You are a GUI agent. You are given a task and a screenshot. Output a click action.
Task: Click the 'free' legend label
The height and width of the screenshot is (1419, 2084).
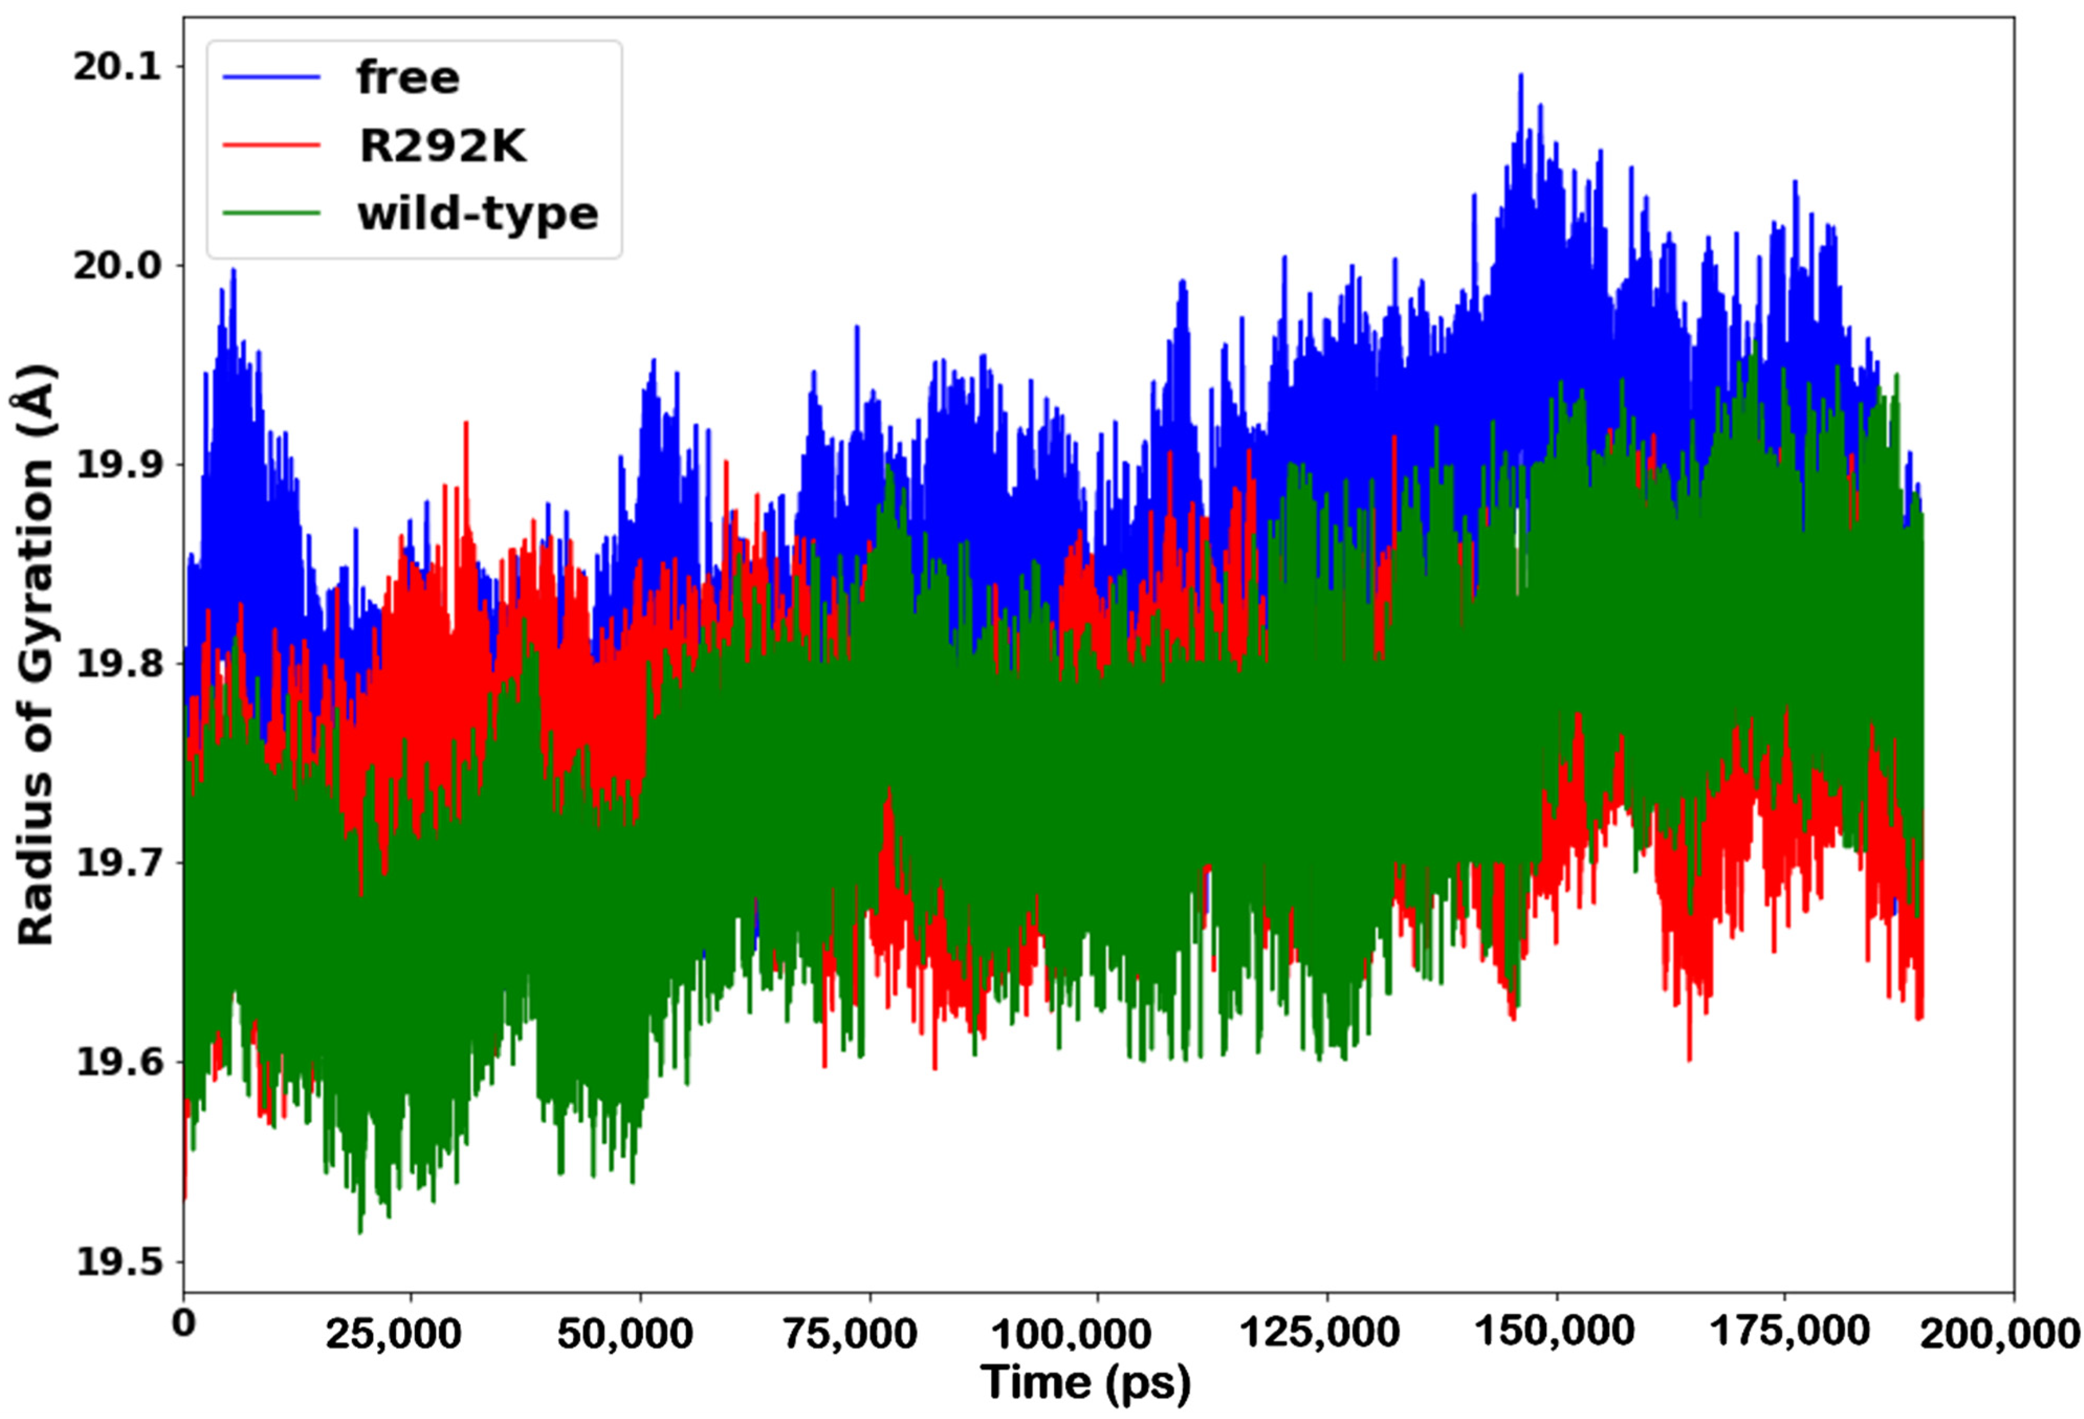408,78
